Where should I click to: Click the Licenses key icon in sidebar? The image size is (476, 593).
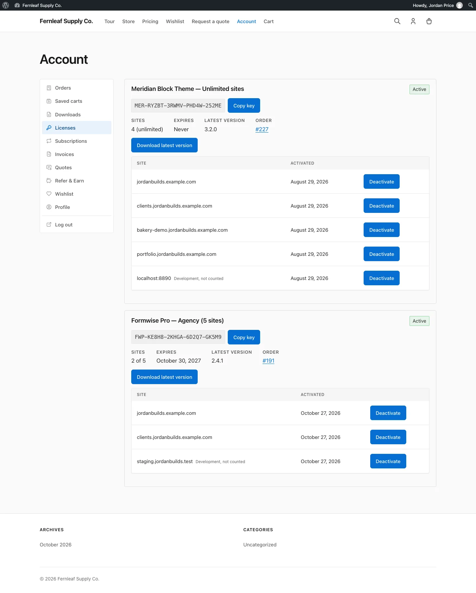pos(49,128)
